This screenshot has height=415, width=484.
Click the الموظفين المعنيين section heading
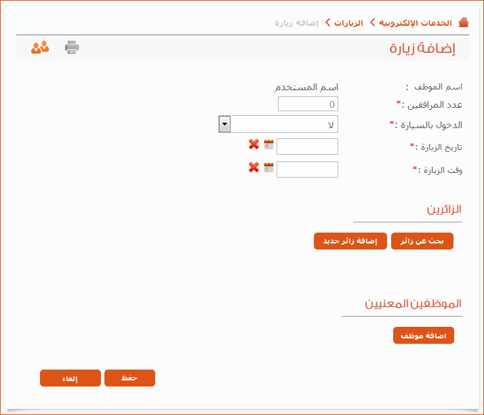click(413, 304)
